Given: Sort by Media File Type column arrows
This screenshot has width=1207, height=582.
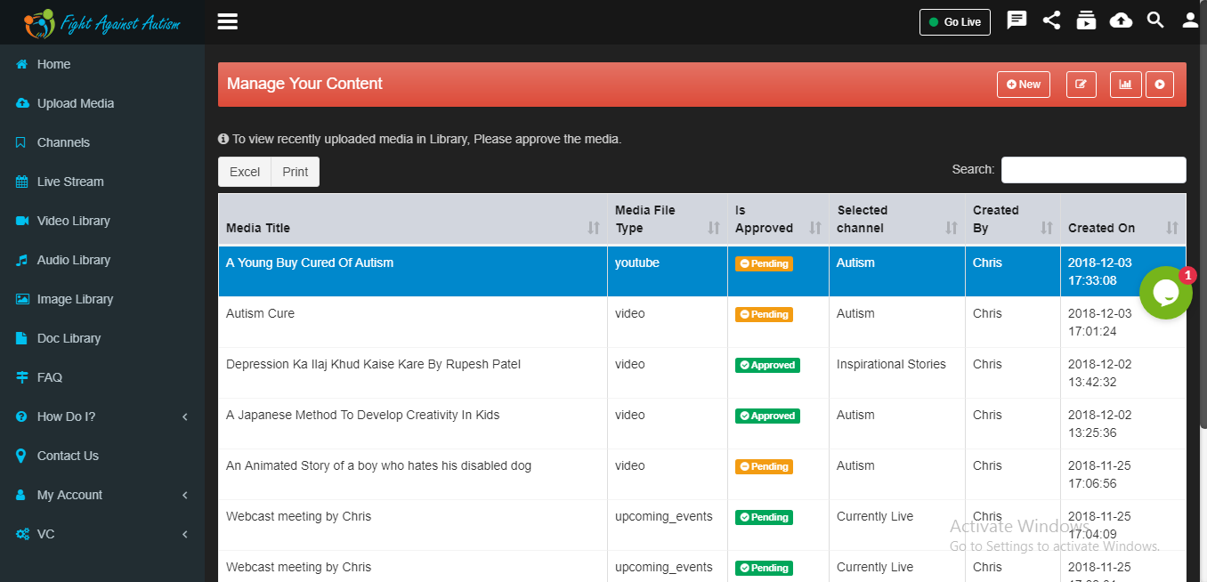Looking at the screenshot, I should tap(714, 228).
